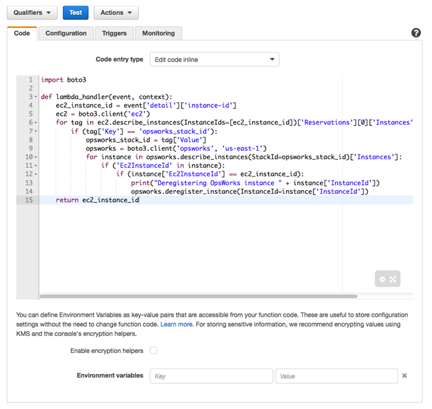Open the Qualifiers dropdown

pyautogui.click(x=32, y=13)
